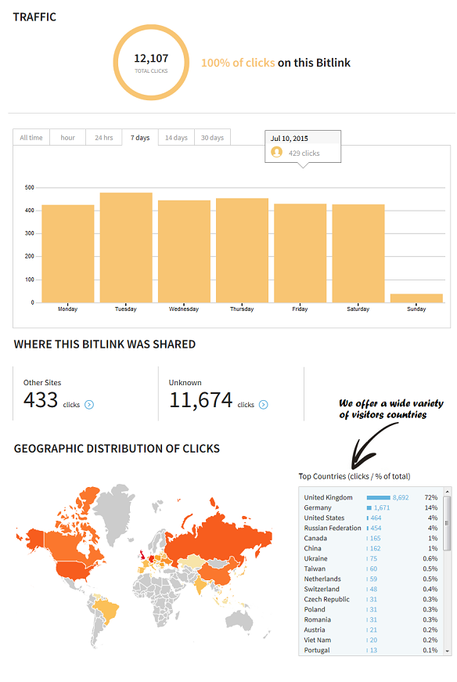Click 'Russian Federation' row label
Viewport: 457px width, 682px height.
click(x=333, y=528)
